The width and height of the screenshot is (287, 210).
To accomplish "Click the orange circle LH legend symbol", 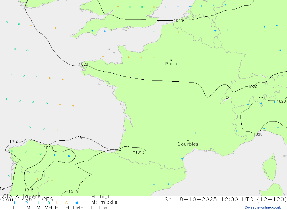I will click(x=67, y=203).
